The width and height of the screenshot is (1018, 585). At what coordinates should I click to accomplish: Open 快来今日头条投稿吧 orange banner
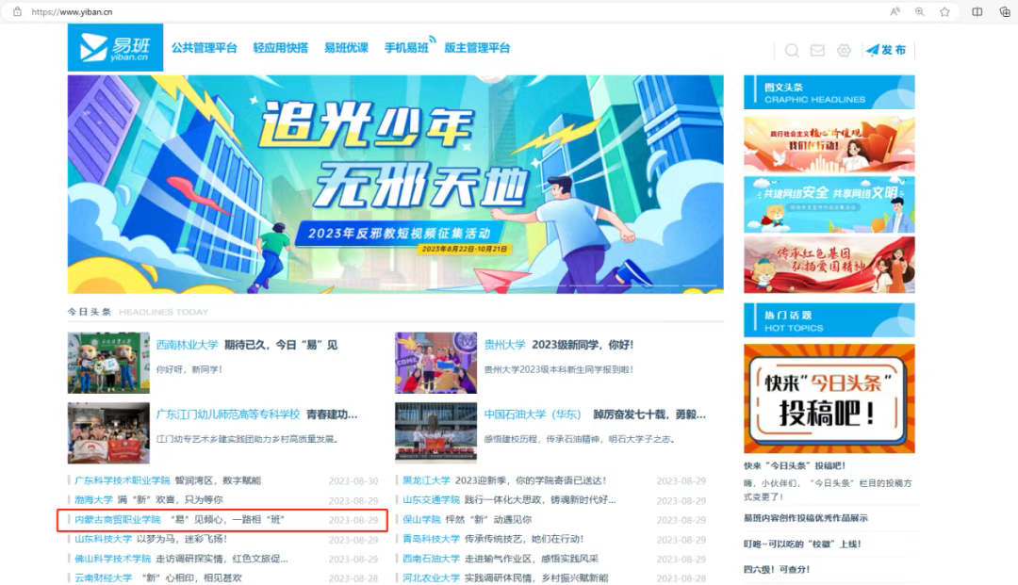pyautogui.click(x=829, y=398)
